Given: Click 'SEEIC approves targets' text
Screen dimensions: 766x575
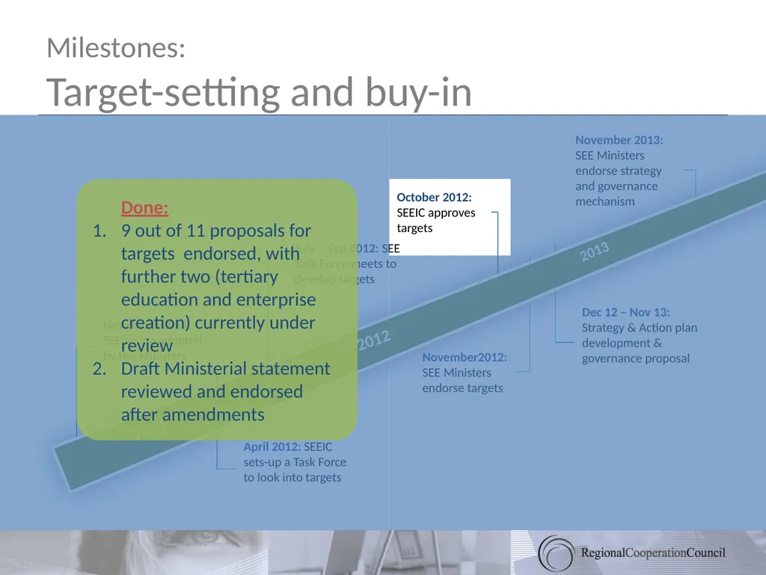Looking at the screenshot, I should click(x=436, y=220).
